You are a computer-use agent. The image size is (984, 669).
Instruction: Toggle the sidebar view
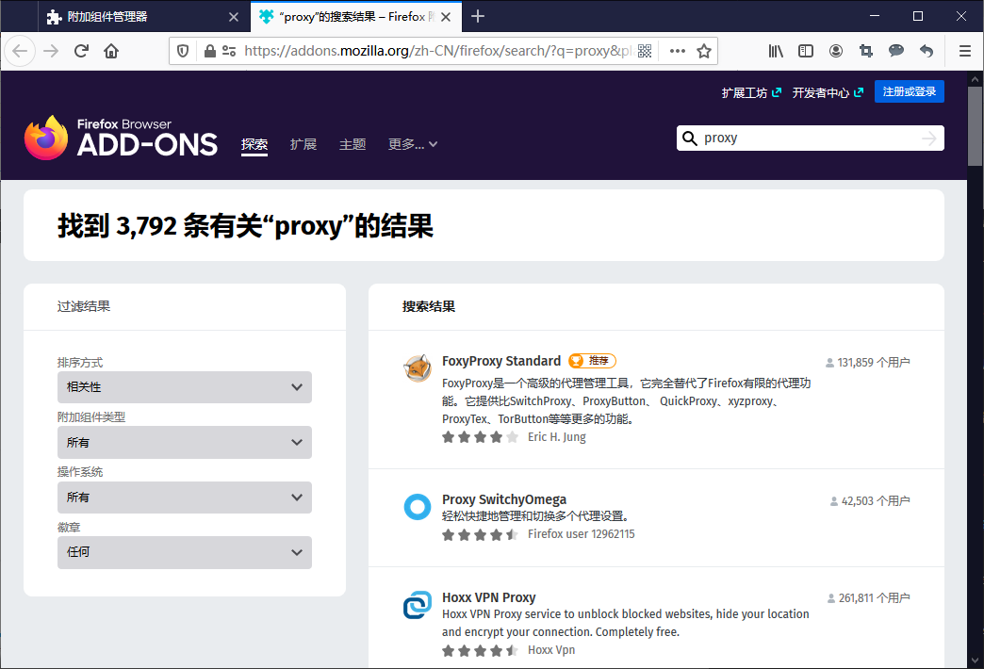click(x=806, y=51)
